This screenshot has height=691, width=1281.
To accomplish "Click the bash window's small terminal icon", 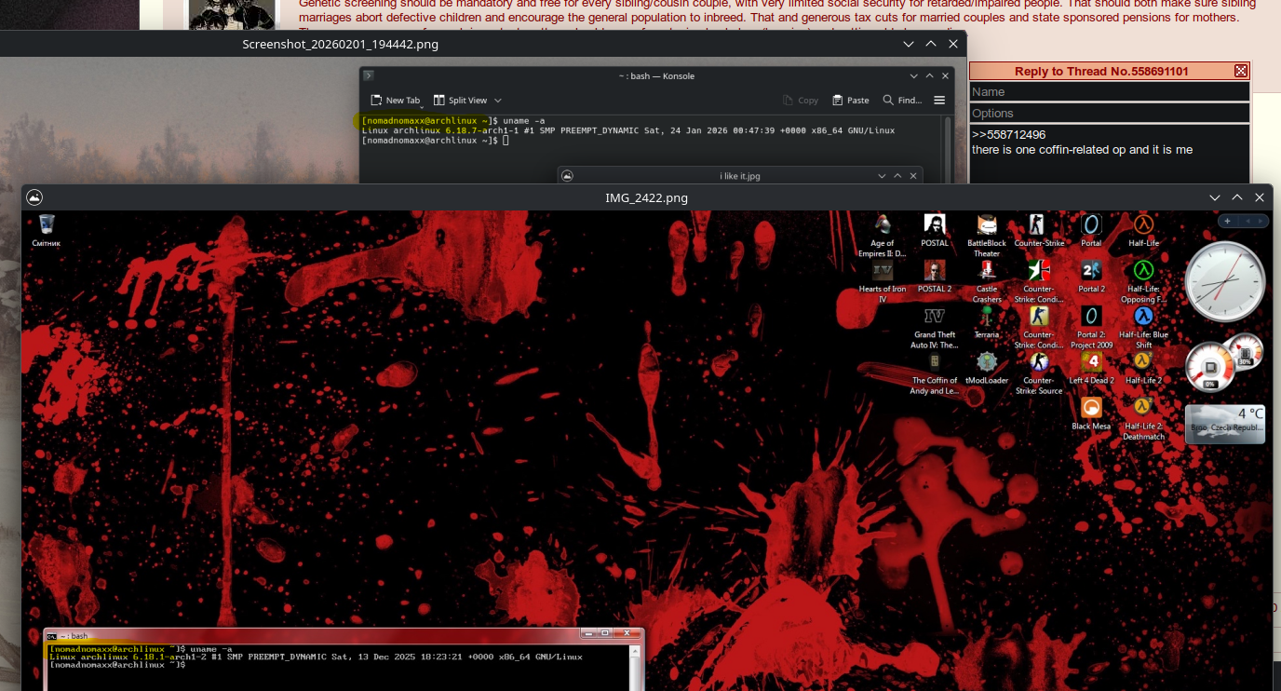I will click(51, 635).
